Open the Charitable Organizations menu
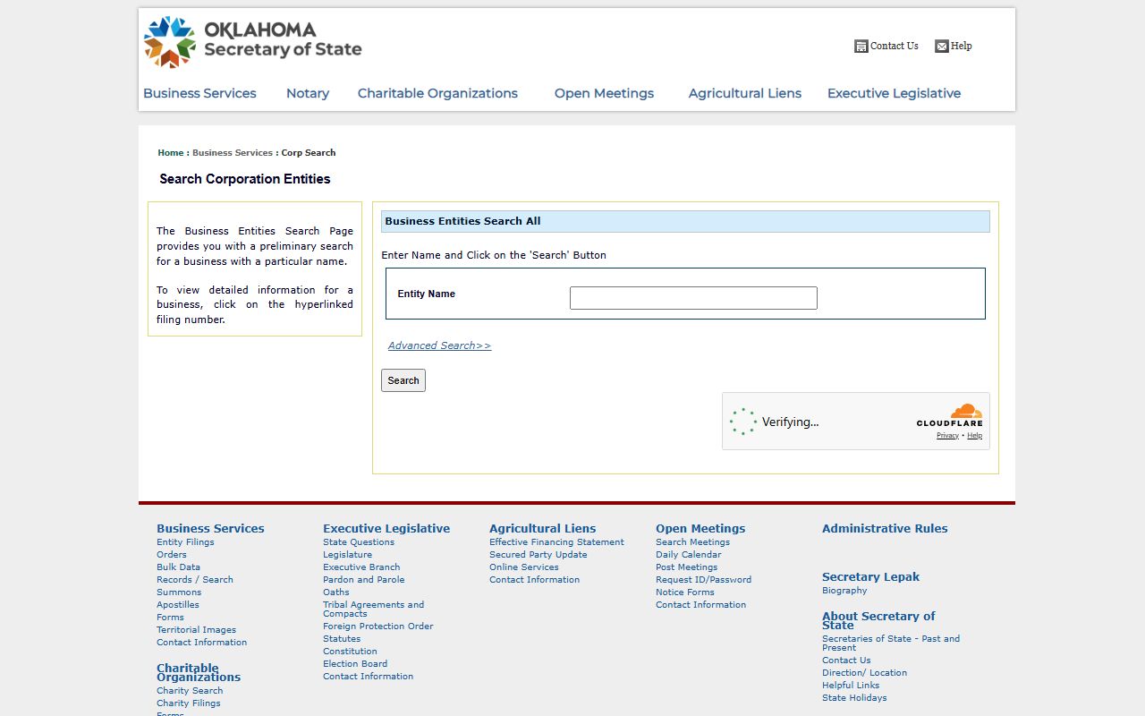 pos(437,93)
